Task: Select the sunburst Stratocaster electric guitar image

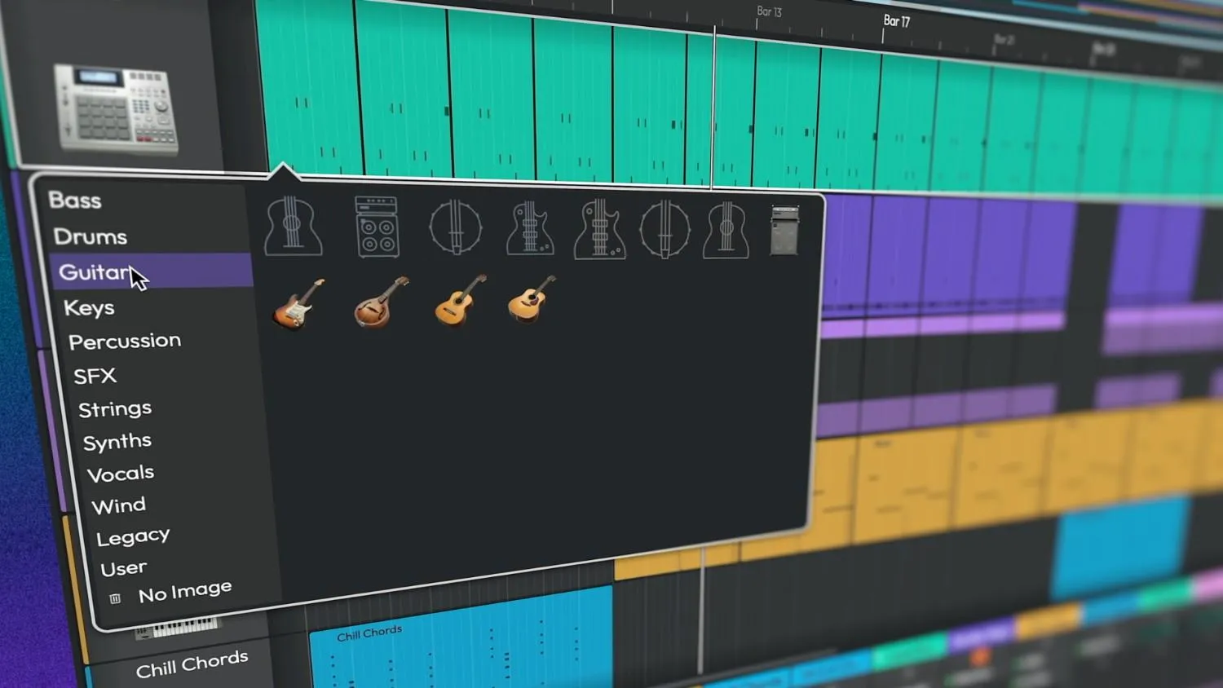Action: click(x=298, y=304)
